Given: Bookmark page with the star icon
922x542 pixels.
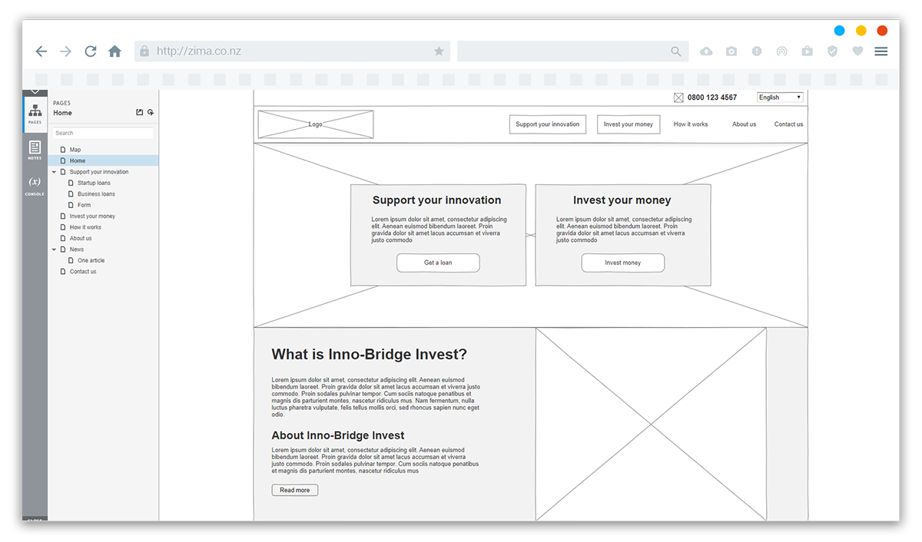Looking at the screenshot, I should (x=439, y=51).
